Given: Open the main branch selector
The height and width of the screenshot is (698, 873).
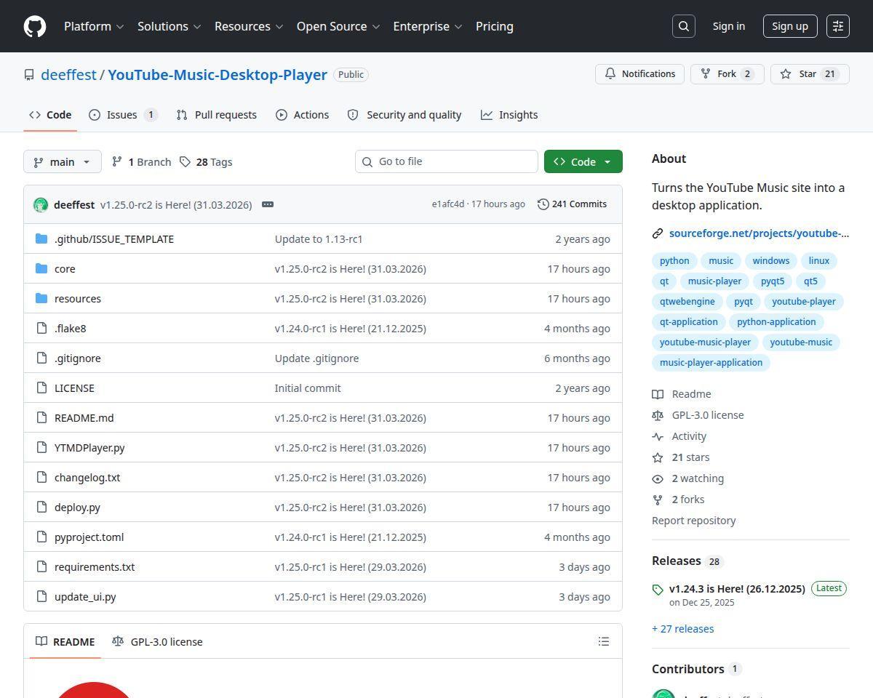Looking at the screenshot, I should tap(63, 161).
